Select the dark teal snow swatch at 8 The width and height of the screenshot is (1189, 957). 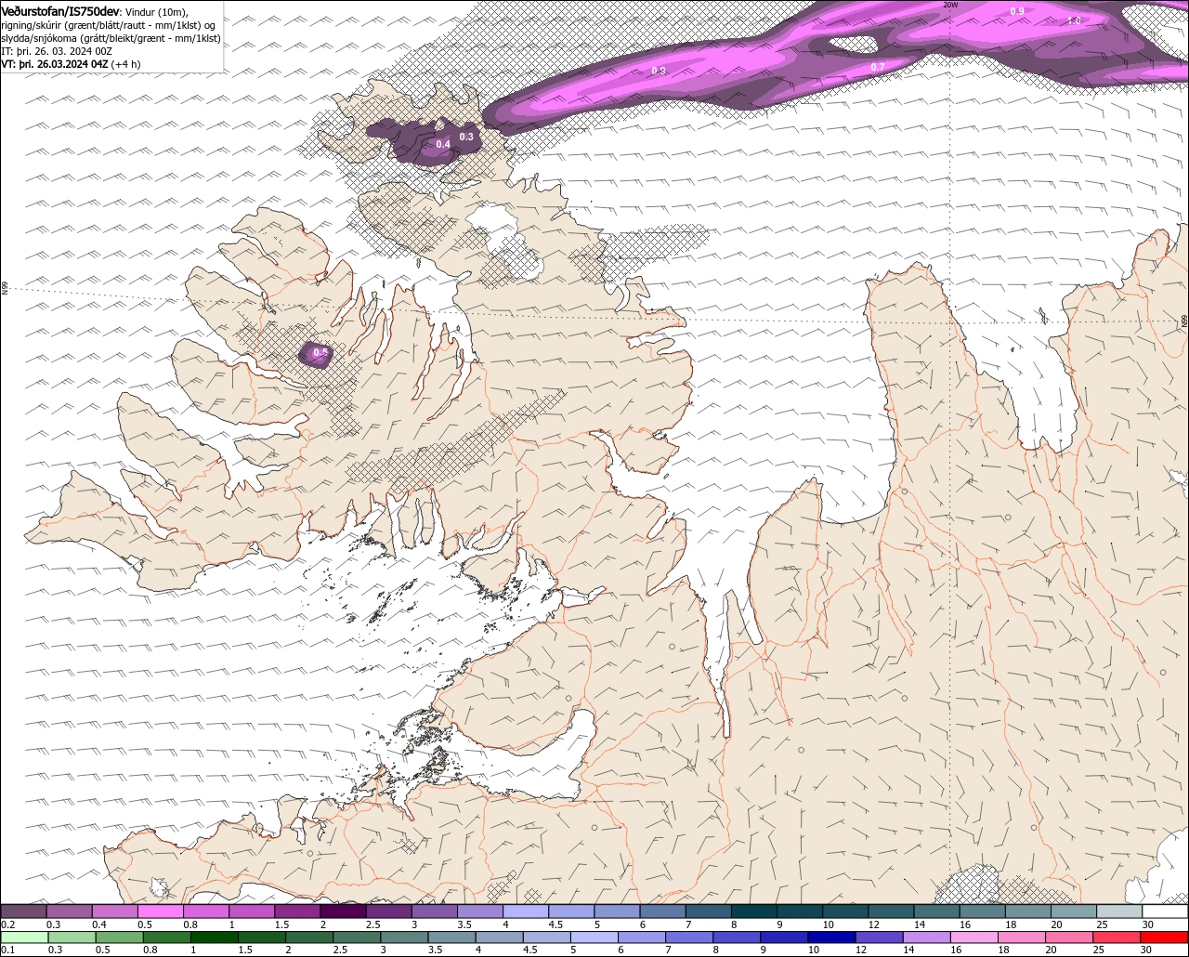(753, 911)
